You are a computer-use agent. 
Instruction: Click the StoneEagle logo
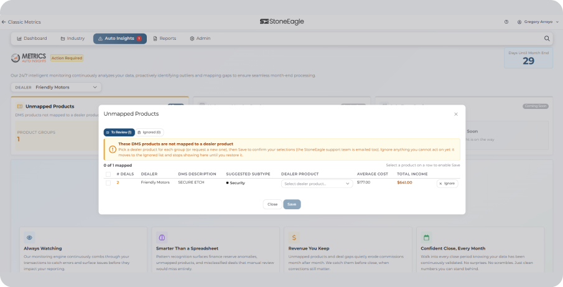(x=282, y=22)
